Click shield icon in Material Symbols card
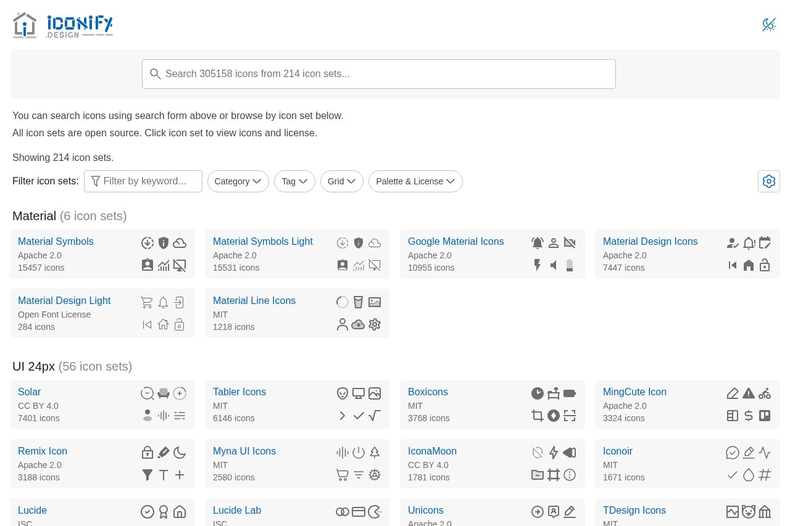 click(x=164, y=243)
